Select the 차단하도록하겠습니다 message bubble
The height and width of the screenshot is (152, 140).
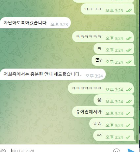pos(35,23)
